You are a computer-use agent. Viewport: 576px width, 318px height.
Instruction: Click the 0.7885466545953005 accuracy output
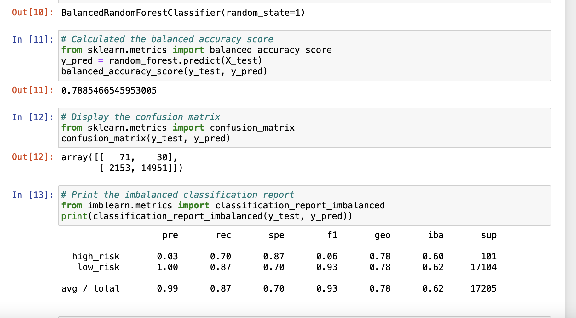pyautogui.click(x=109, y=90)
